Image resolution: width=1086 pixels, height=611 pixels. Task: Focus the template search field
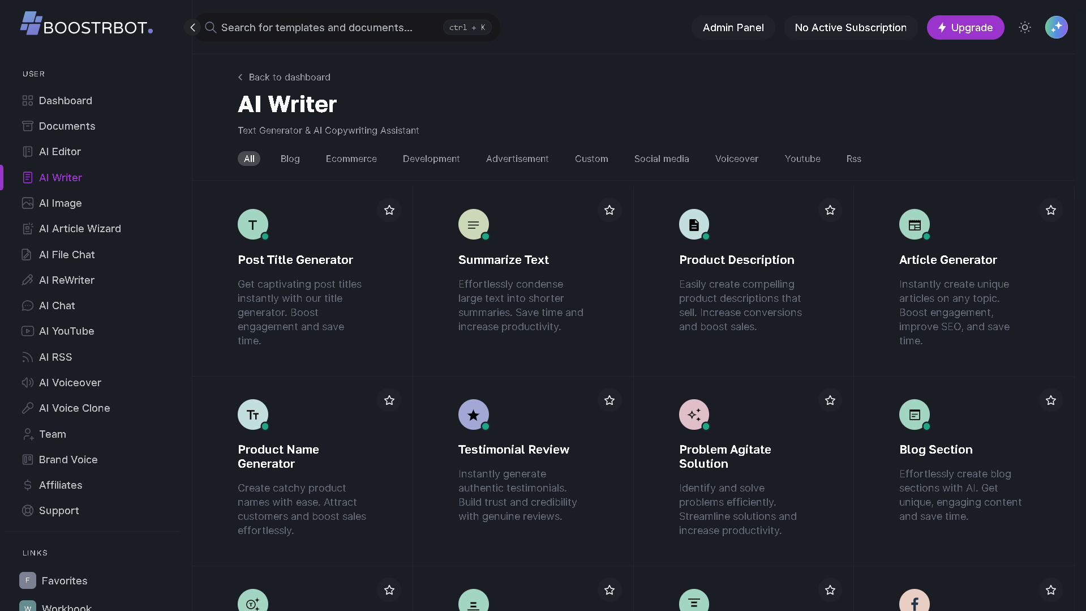point(348,28)
